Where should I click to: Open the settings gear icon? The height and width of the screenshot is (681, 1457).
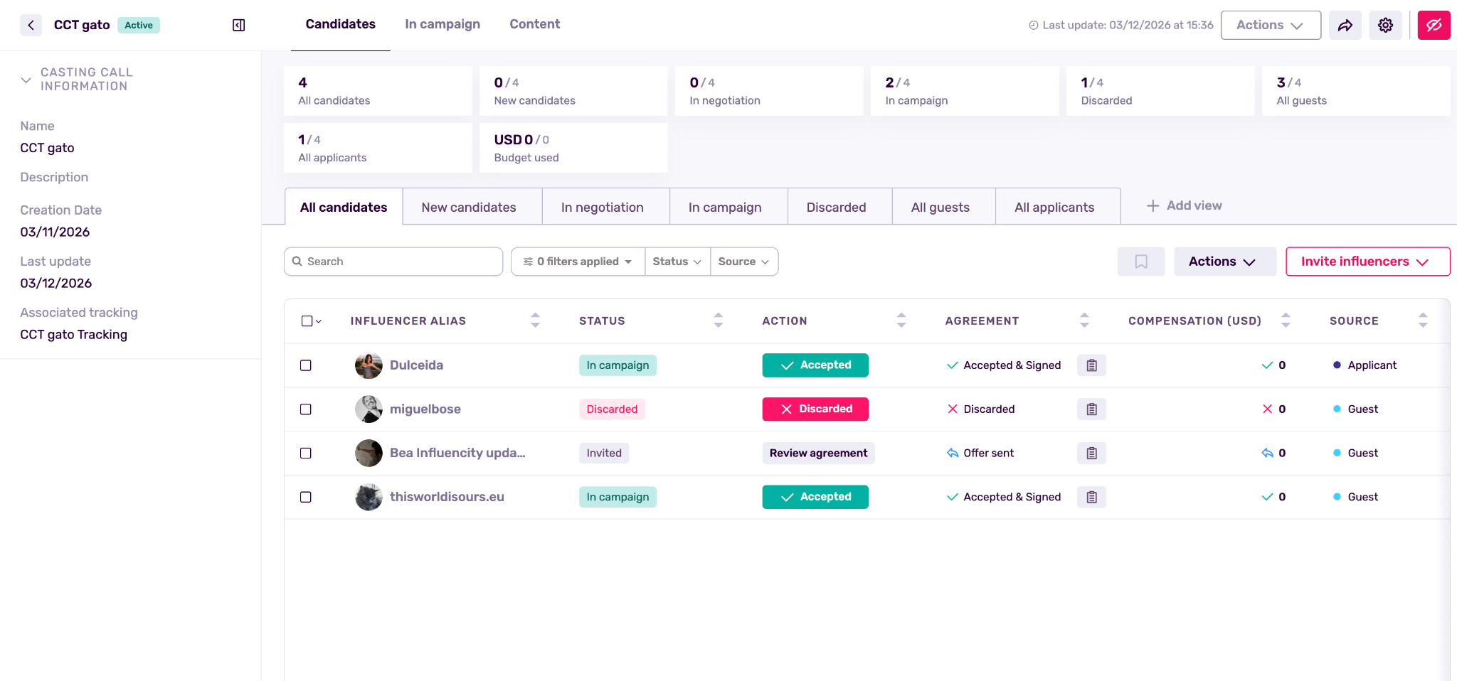tap(1385, 26)
